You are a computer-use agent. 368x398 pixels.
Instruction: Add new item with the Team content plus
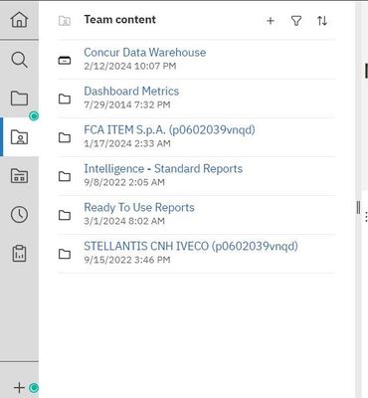tap(271, 21)
